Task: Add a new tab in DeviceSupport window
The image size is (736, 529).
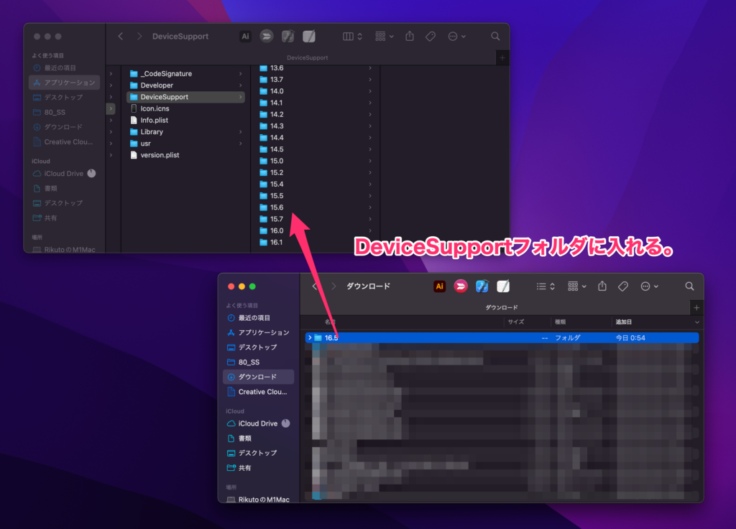Action: (502, 57)
